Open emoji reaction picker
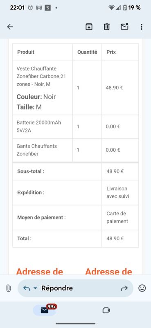151x328 pixels. point(142,288)
